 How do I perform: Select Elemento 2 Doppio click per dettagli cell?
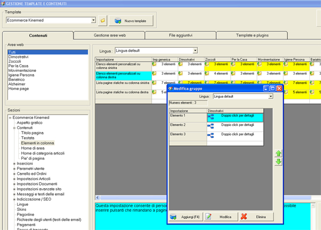[x=235, y=127]
